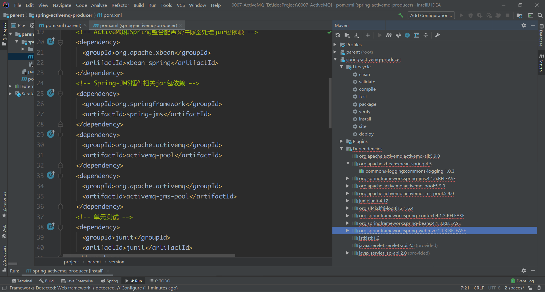Open Maven settings wrench icon

(x=437, y=35)
